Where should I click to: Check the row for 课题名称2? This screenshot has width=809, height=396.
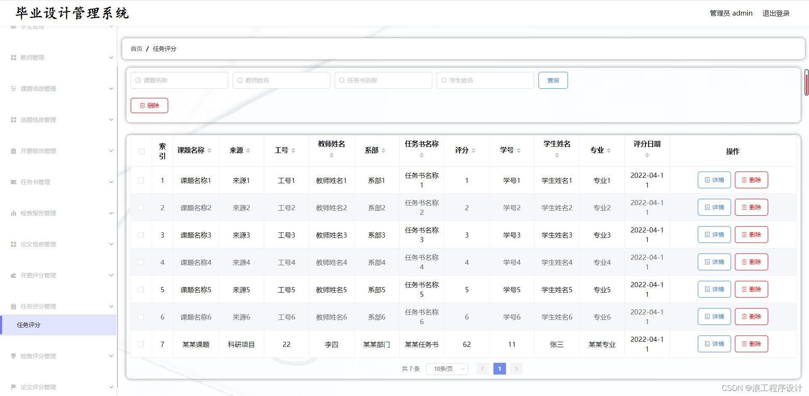141,208
